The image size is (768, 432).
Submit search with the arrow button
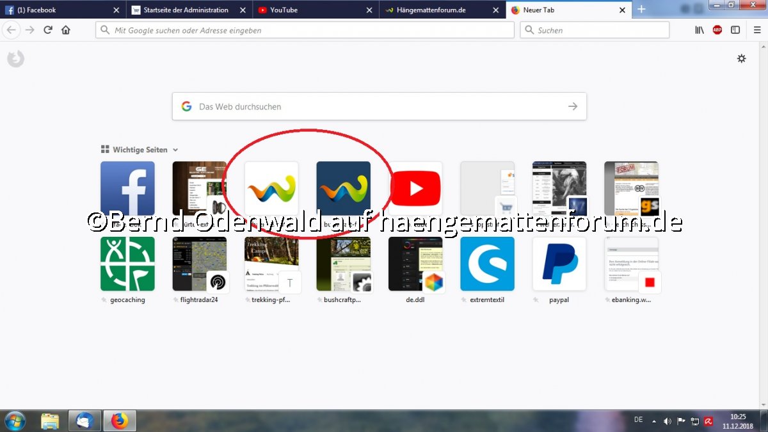[x=573, y=106]
